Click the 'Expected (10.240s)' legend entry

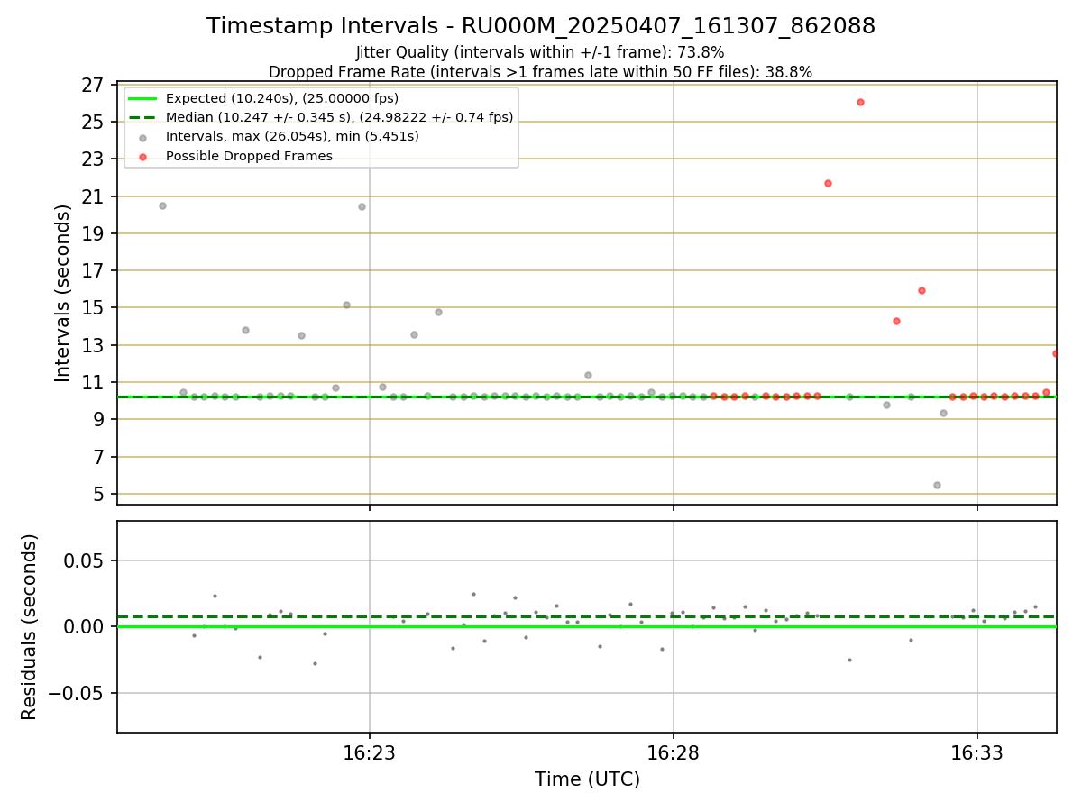click(282, 98)
